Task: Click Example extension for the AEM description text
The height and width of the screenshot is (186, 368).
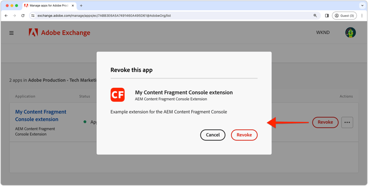Action: (169, 112)
